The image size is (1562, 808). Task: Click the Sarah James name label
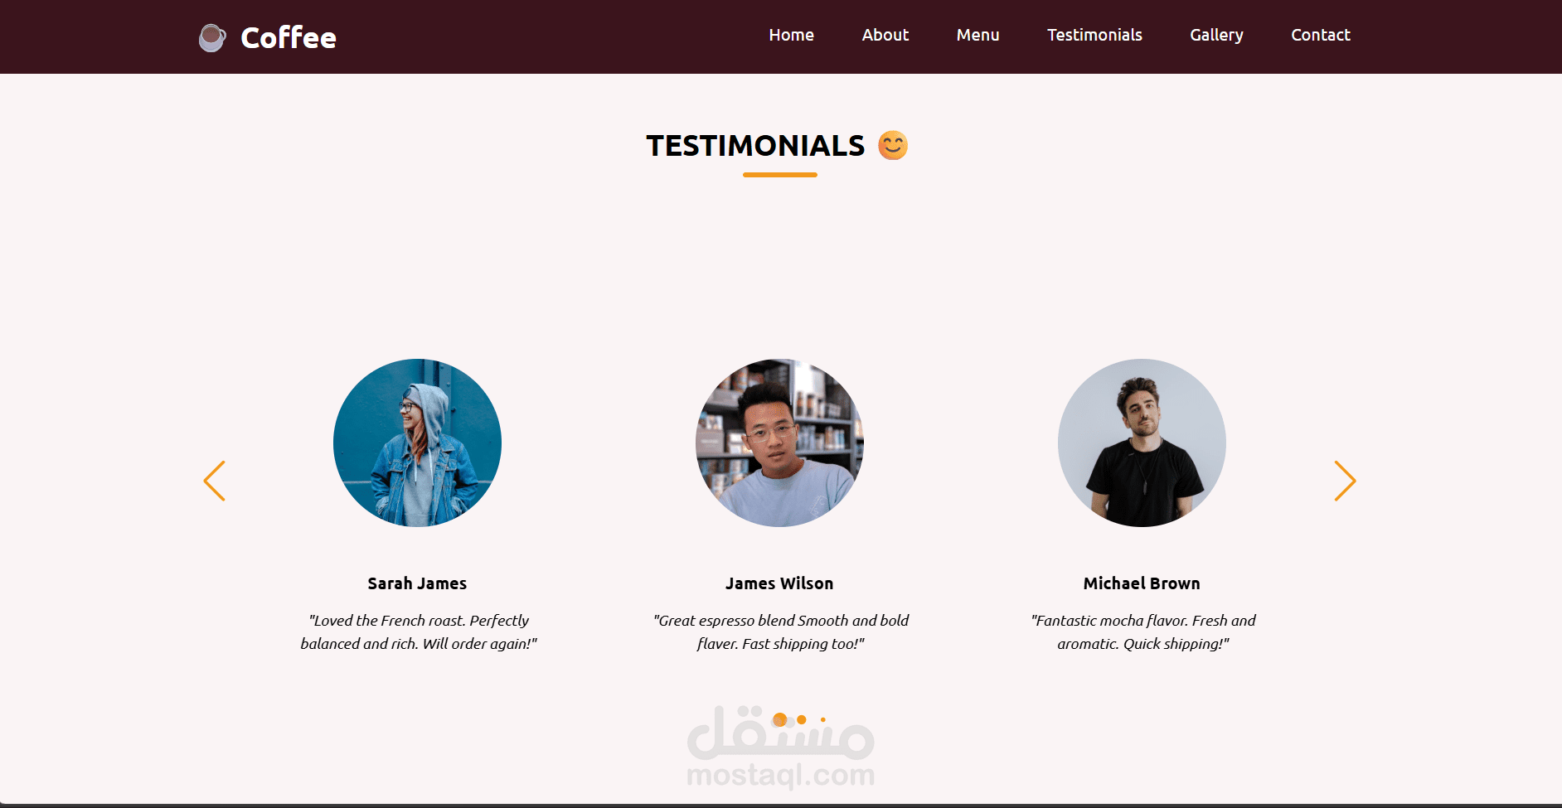click(417, 583)
